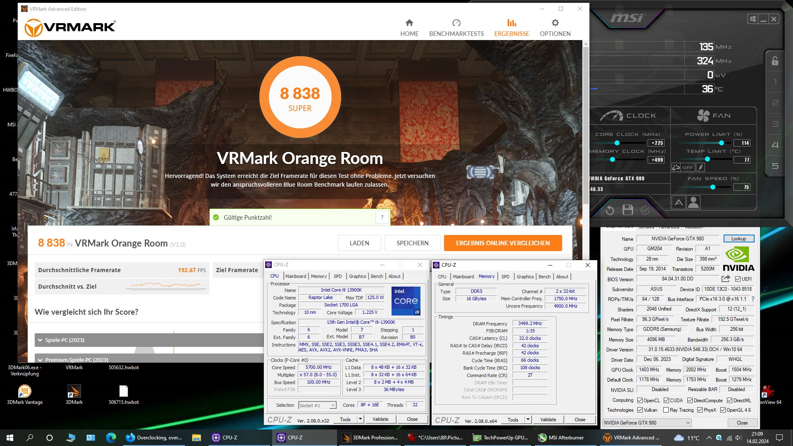Screen dimensions: 793x446
Task: Open File Explorer from taskbar
Action: click(x=196, y=438)
